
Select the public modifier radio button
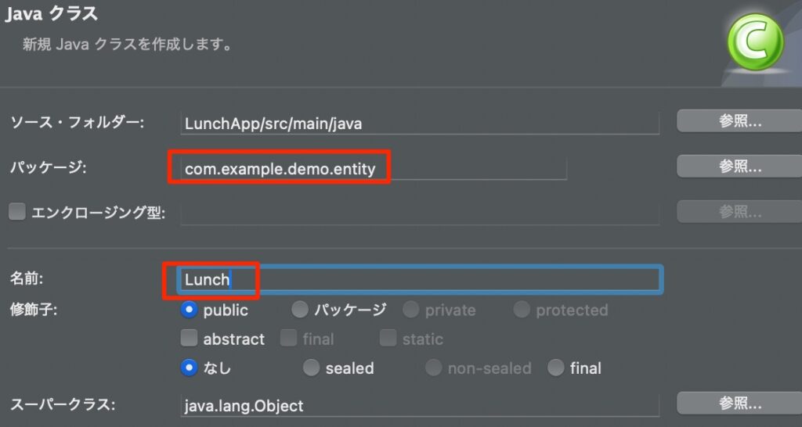pyautogui.click(x=189, y=310)
